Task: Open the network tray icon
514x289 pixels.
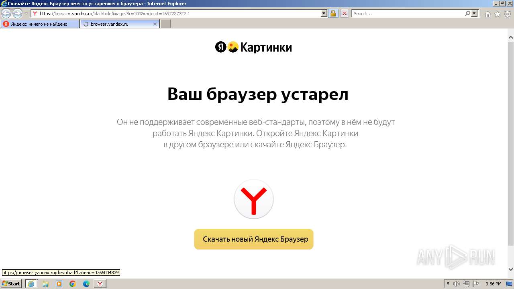Action: (466, 284)
